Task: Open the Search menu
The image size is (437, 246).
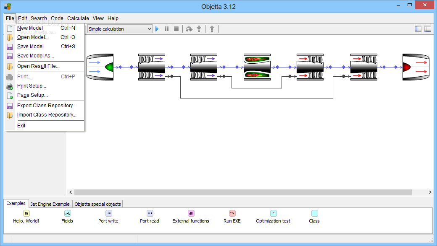Action: [39, 18]
